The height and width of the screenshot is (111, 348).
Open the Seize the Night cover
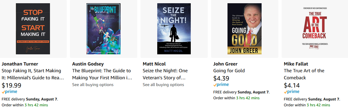[174, 29]
